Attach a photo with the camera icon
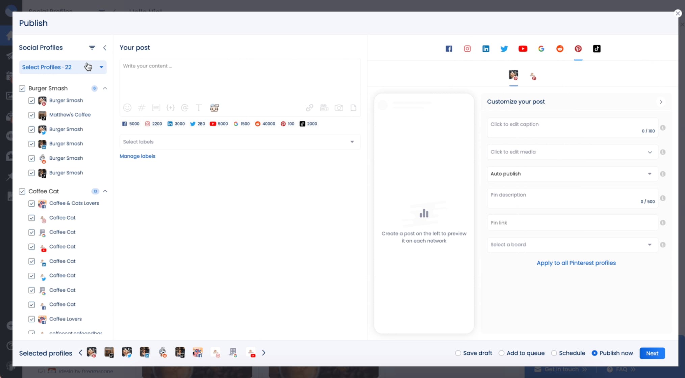This screenshot has height=378, width=685. click(x=339, y=108)
